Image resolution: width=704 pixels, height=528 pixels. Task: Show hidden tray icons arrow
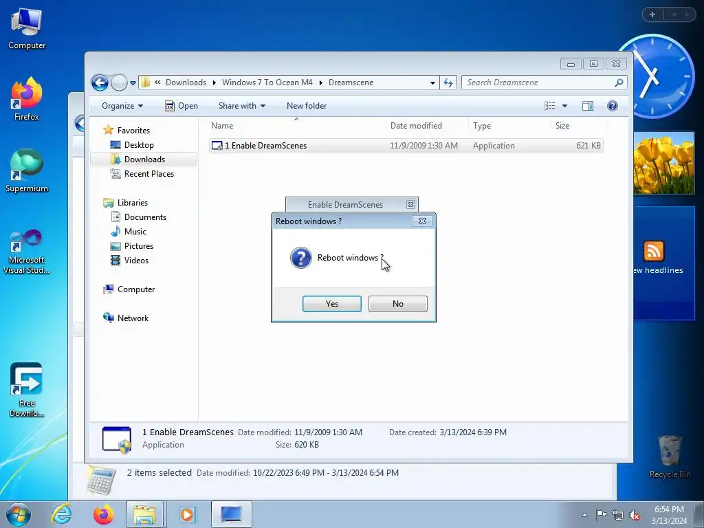tap(584, 515)
